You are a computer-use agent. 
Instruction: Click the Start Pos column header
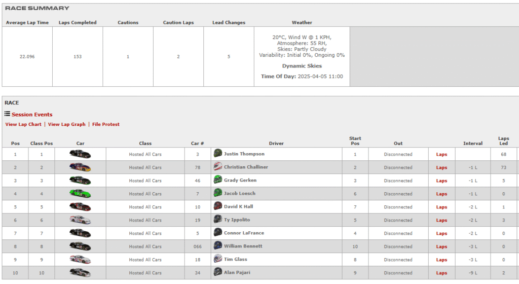tap(355, 140)
